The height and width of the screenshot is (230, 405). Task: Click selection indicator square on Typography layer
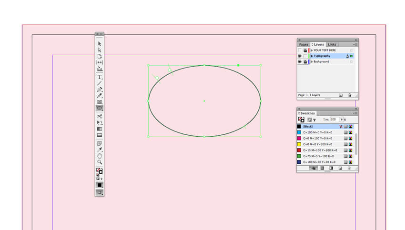click(x=351, y=56)
